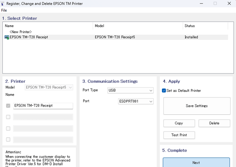Tick the second printer name checkbox
The image size is (236, 167).
[x=8, y=117]
